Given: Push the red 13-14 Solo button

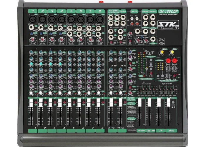Looking at the screenshot, I should [x=130, y=64].
